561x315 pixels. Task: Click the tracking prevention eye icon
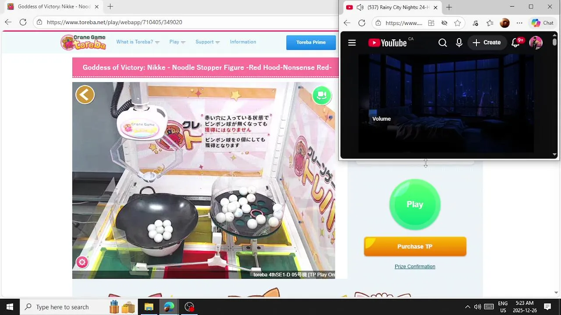point(444,23)
